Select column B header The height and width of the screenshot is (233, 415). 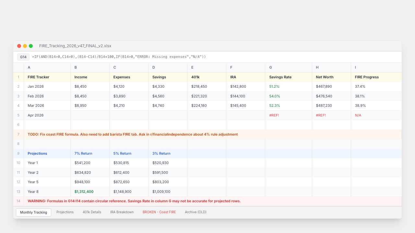(90, 67)
